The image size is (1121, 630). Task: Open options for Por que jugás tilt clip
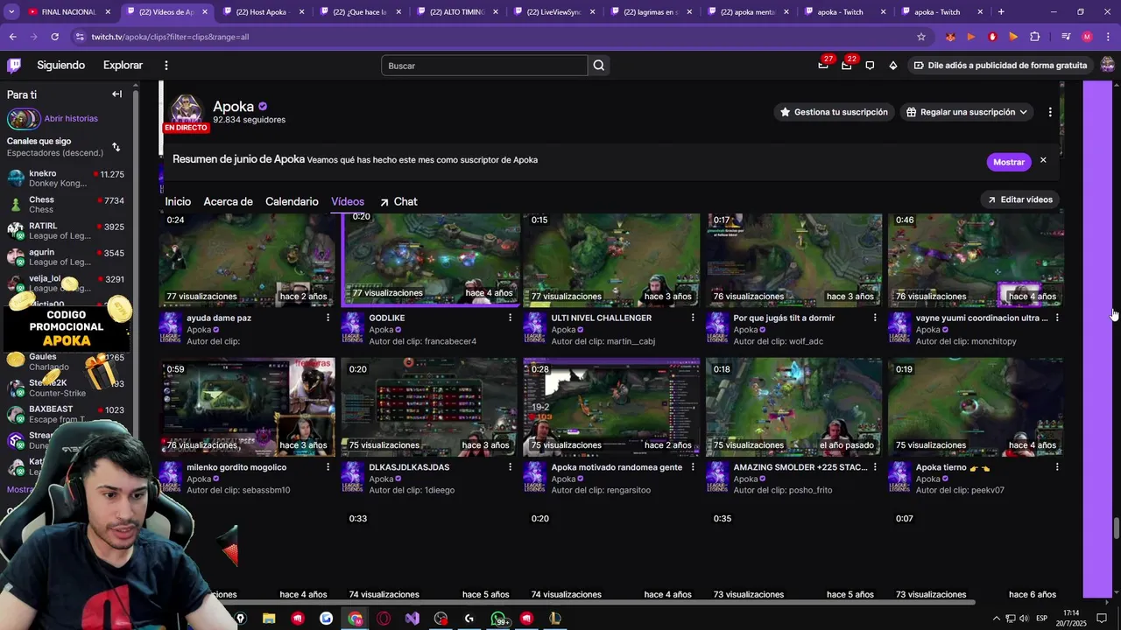pyautogui.click(x=875, y=318)
